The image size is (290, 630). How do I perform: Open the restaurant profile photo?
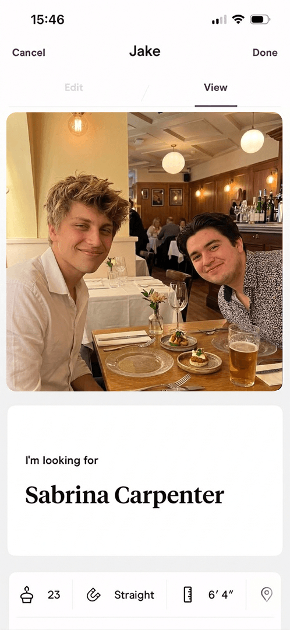tap(144, 251)
